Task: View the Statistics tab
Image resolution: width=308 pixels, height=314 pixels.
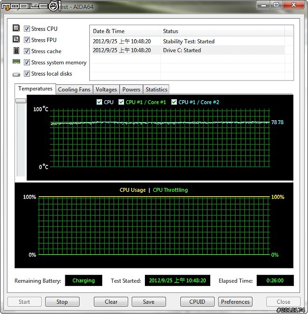Action: (156, 89)
